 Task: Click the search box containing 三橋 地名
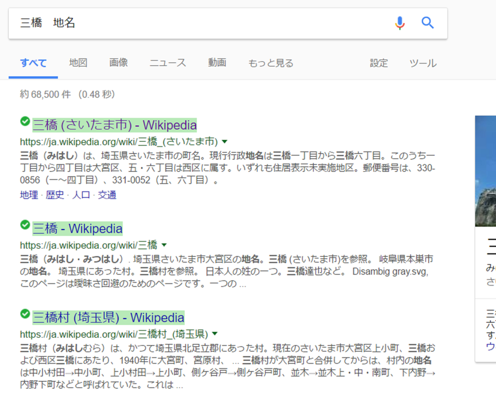[228, 23]
